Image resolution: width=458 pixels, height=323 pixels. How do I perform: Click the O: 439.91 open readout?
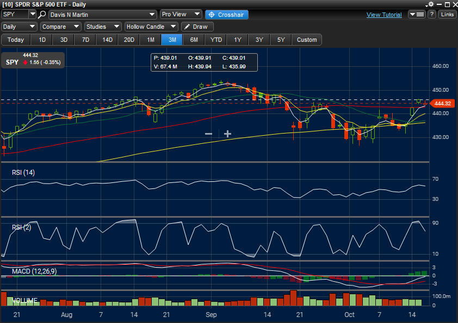tap(200, 58)
